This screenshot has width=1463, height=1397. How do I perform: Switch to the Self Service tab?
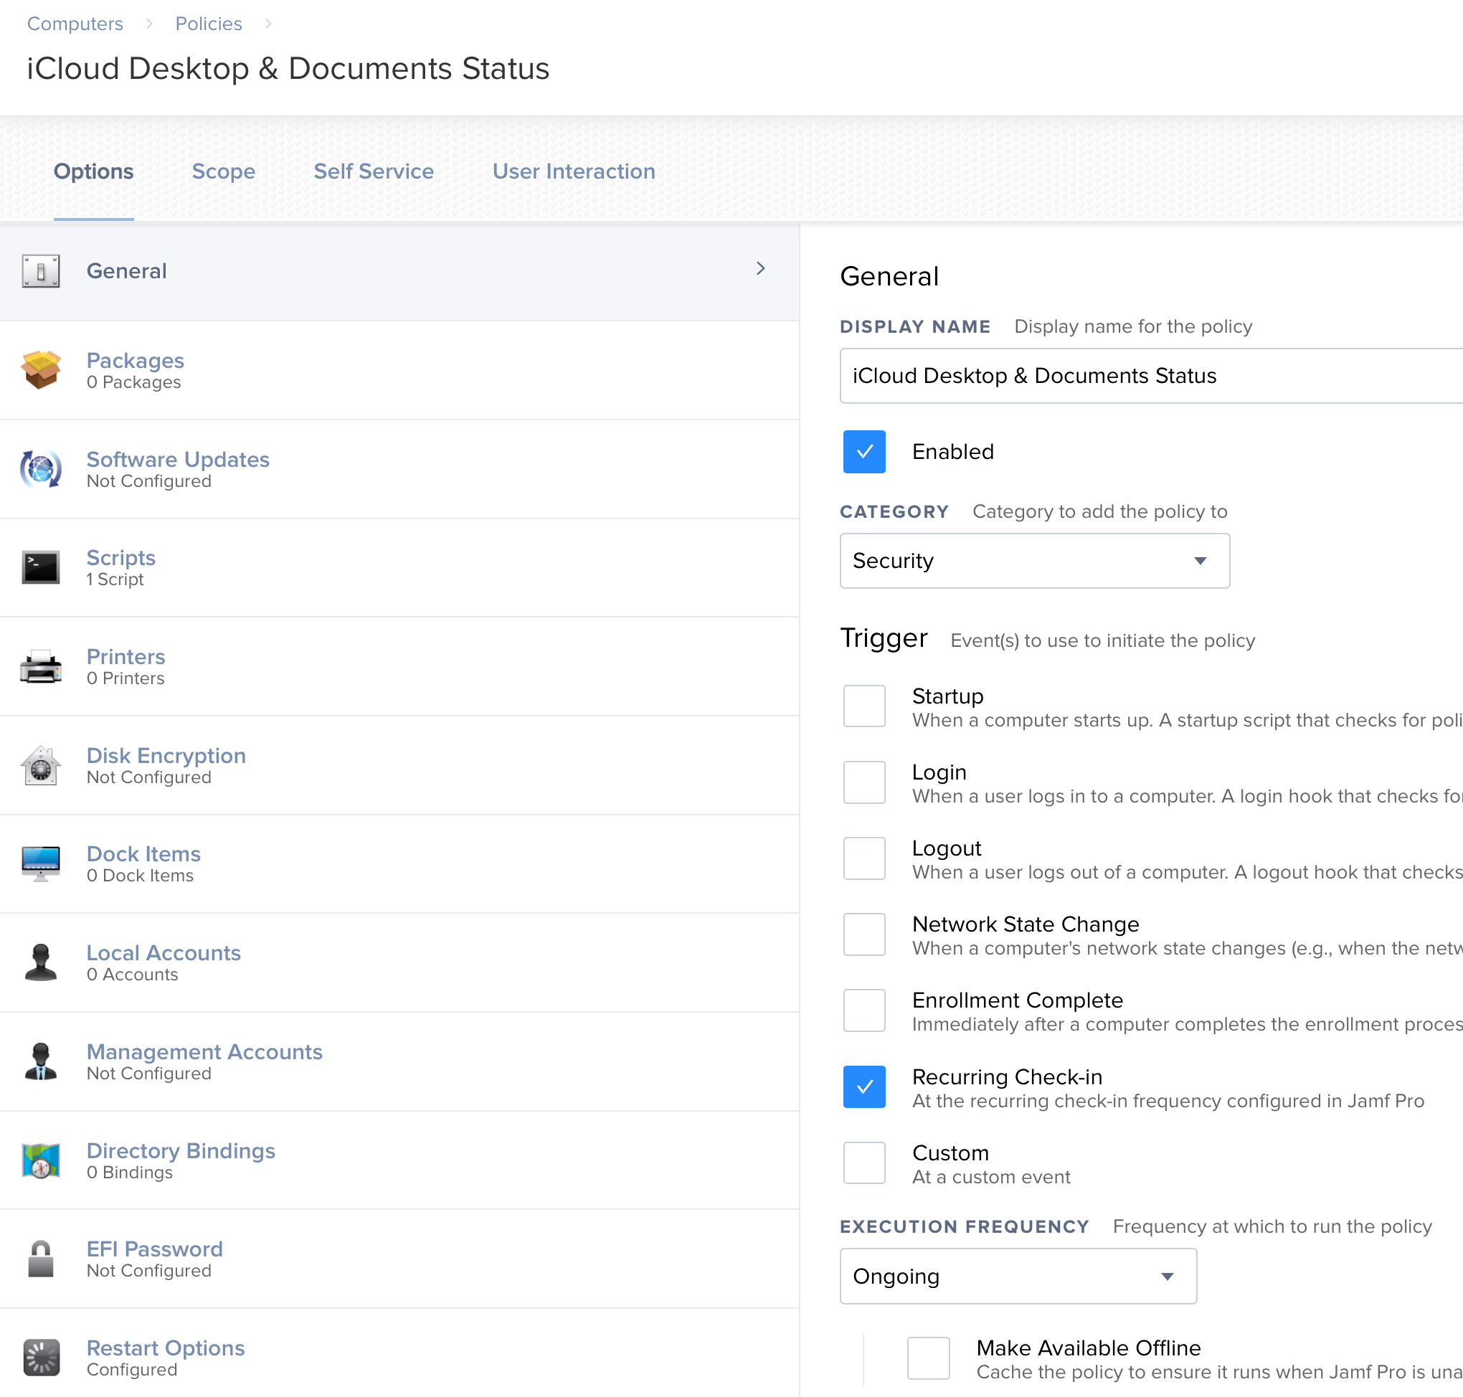(x=374, y=171)
